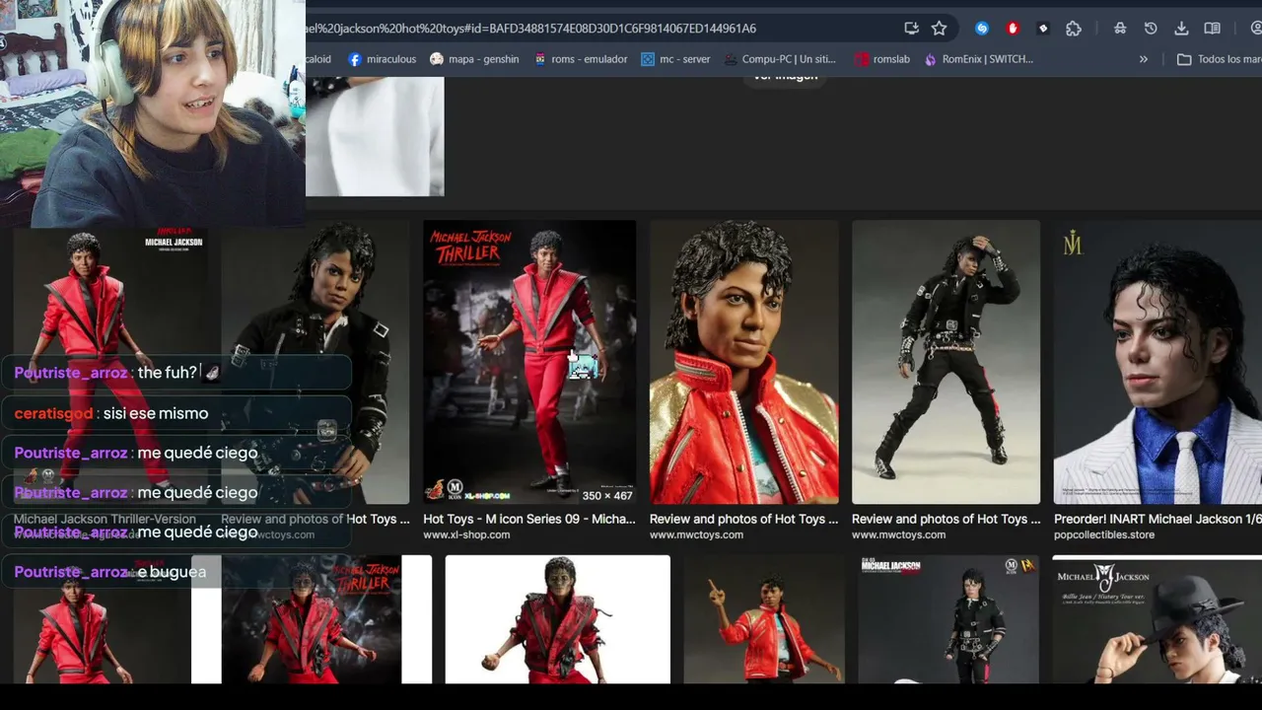Visit popcollectibles.store source link
Viewport: 1262px width, 710px height.
click(x=1104, y=534)
